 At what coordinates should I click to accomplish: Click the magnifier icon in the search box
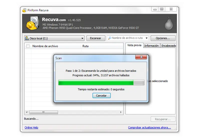click(109, 38)
